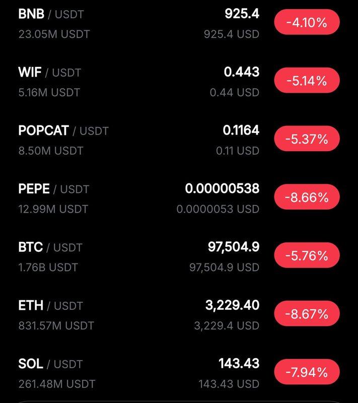Viewport: 358px width, 403px height.
Task: Tap the WIF -5.14% change badge
Action: tap(307, 80)
